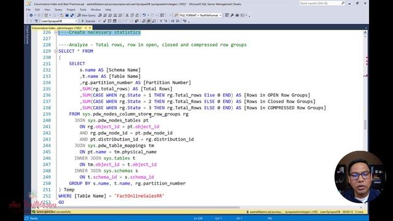Screen dimensions: 393x221
Task: Open the Undo history dropdown arrow
Action: [x=148, y=15]
